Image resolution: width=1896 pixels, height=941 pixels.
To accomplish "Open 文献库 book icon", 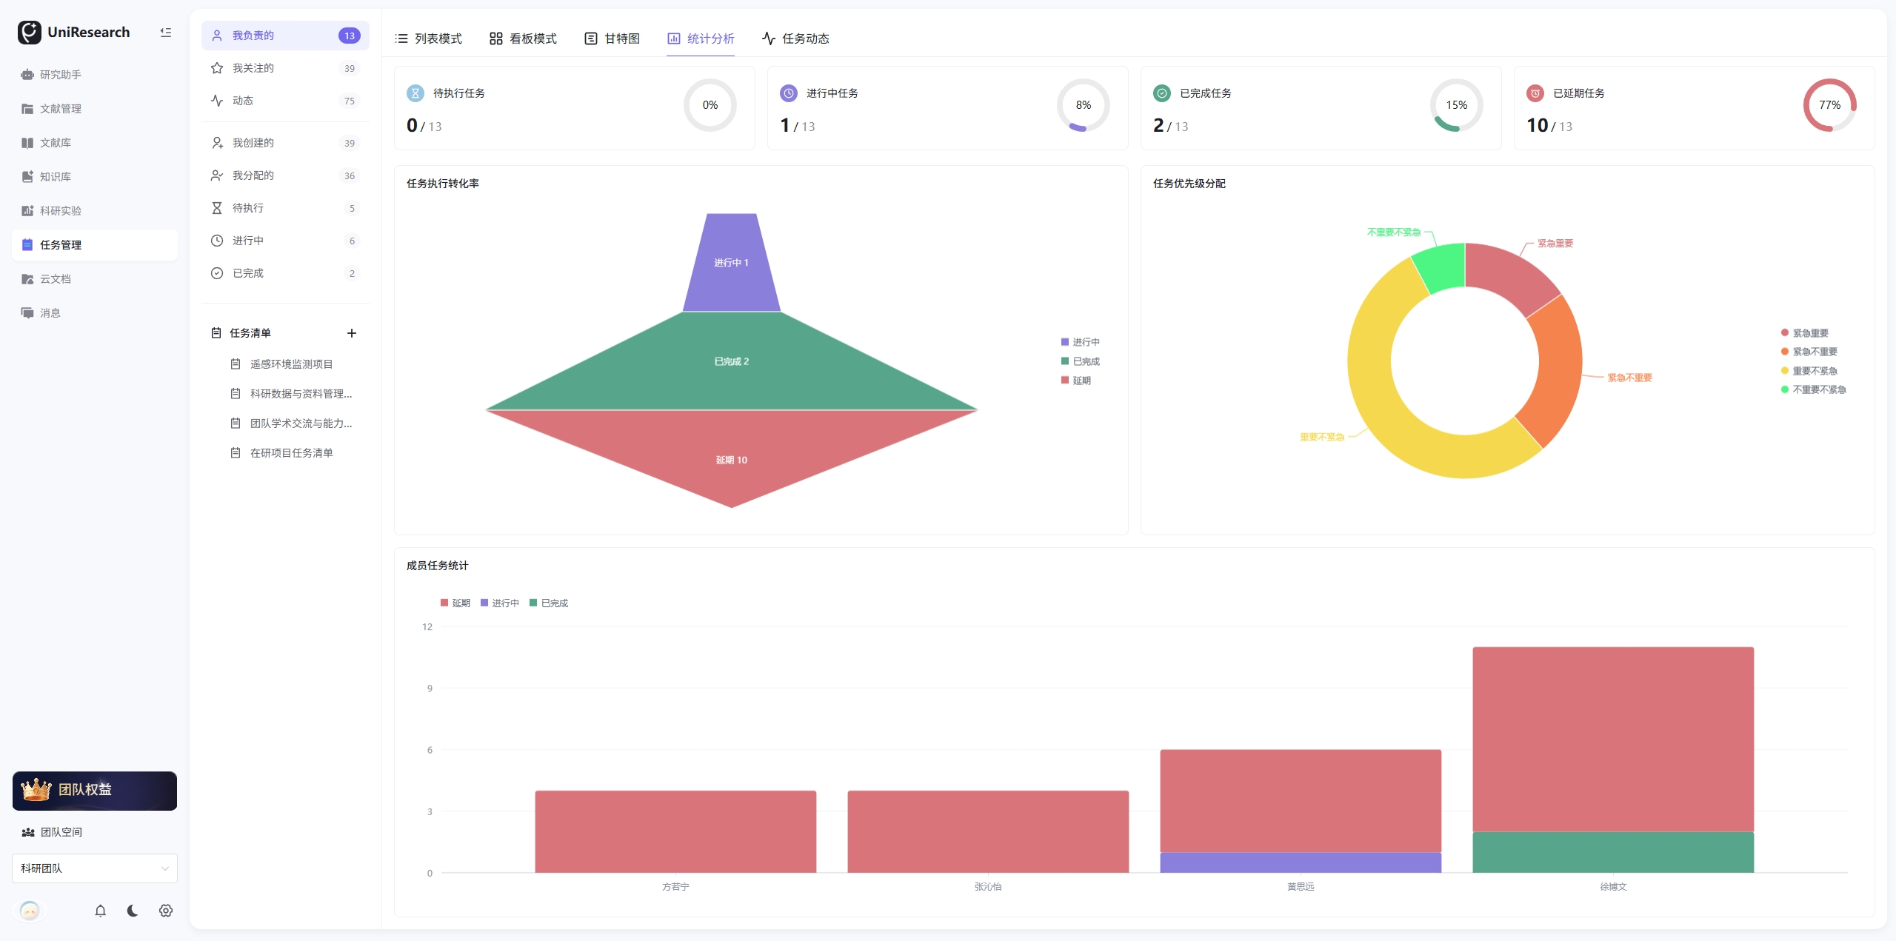I will [x=27, y=143].
